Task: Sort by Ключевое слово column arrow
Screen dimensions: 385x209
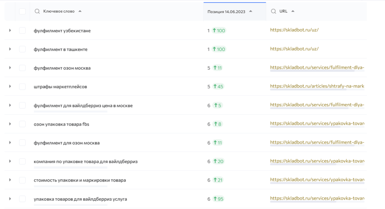Action: (80, 11)
